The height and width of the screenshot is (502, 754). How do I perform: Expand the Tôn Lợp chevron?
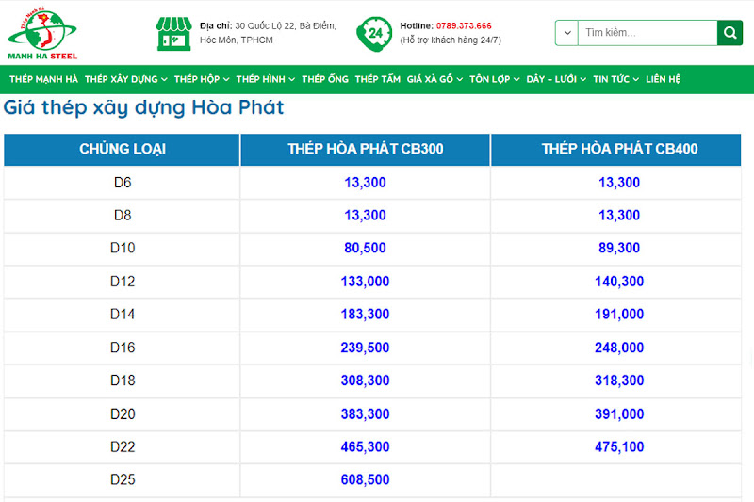[x=516, y=80]
